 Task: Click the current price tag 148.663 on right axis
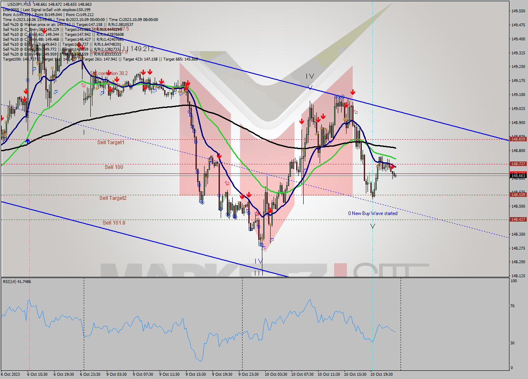tap(518, 175)
